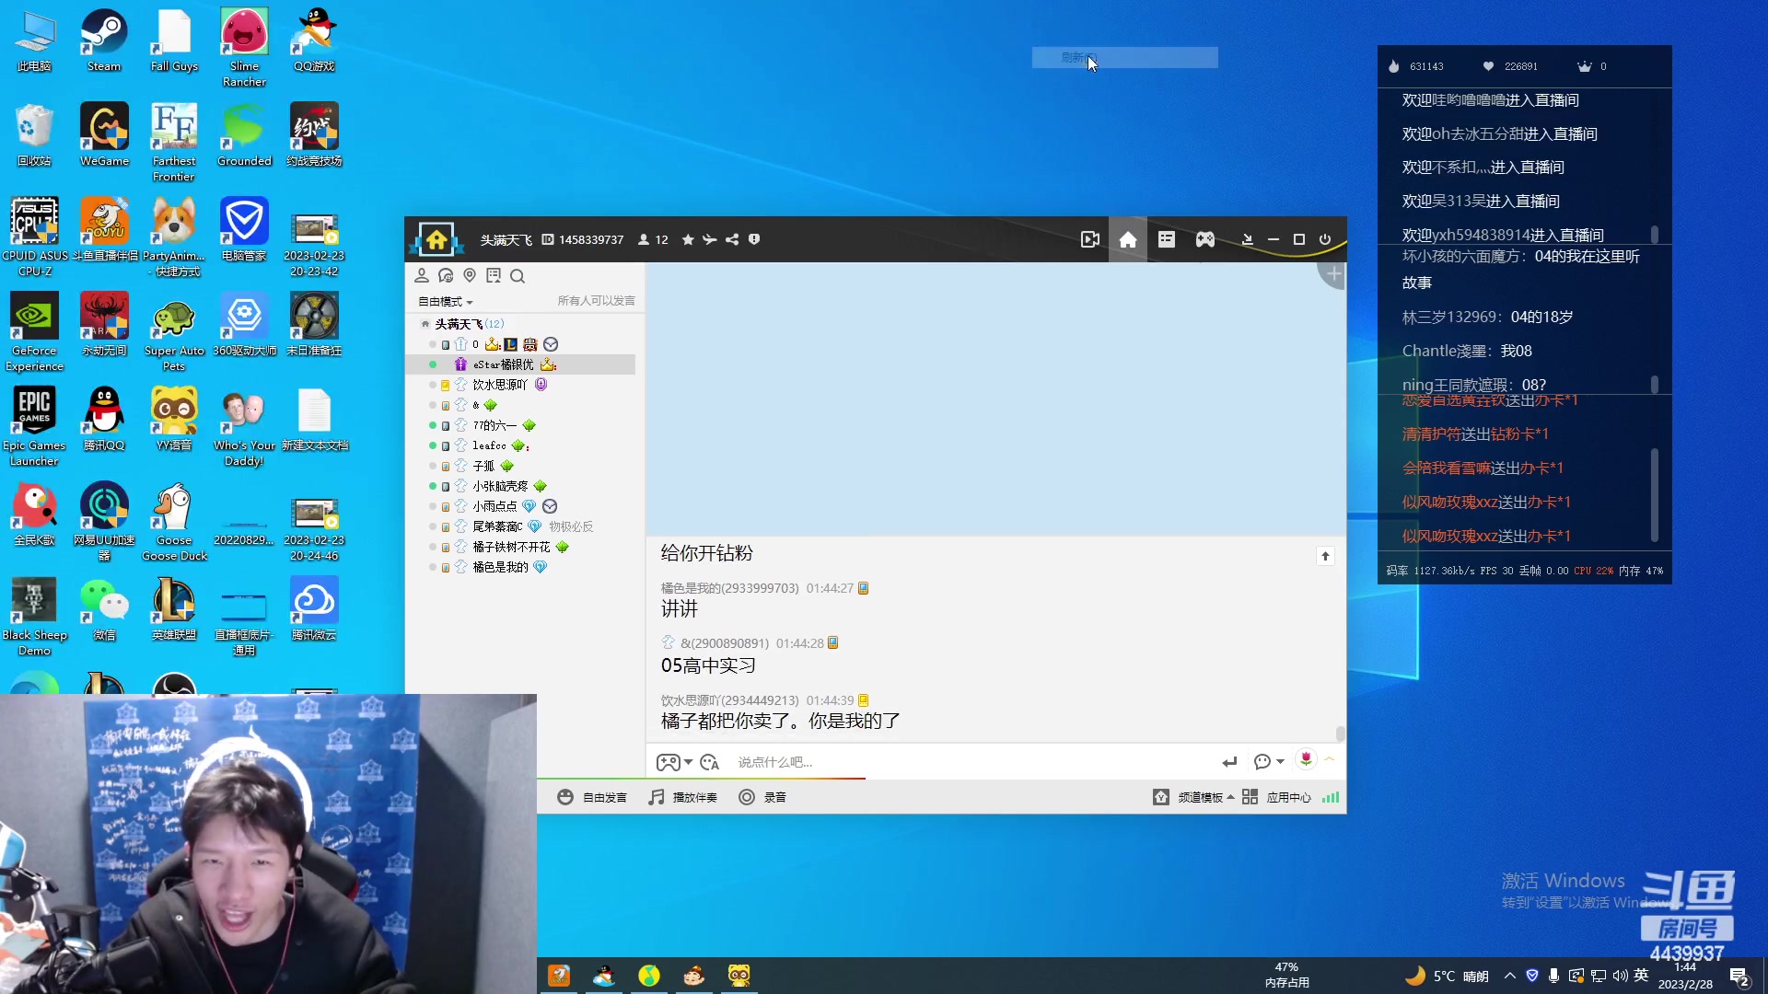
Task: Click the mini-mode arrow icon in YY header
Action: tap(1248, 239)
